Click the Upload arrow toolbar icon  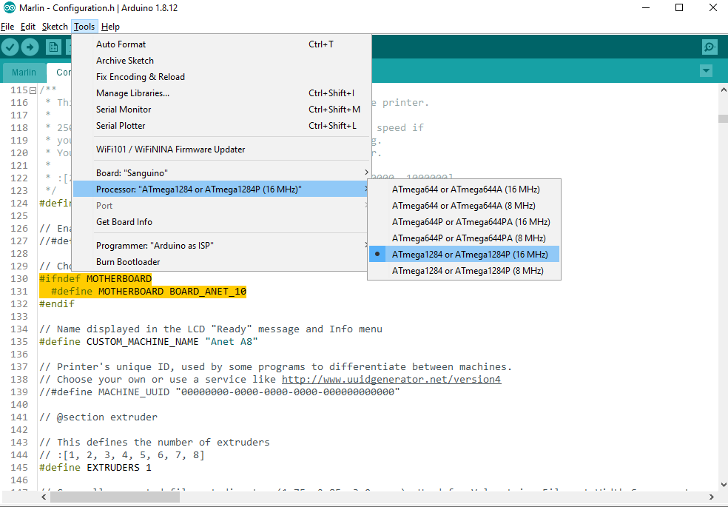click(x=30, y=47)
